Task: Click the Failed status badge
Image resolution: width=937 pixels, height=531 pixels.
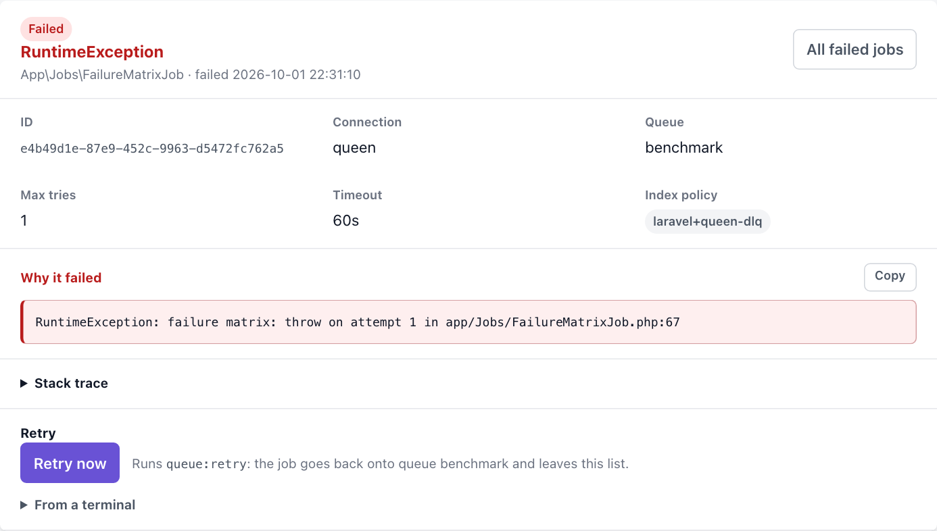Action: point(46,29)
